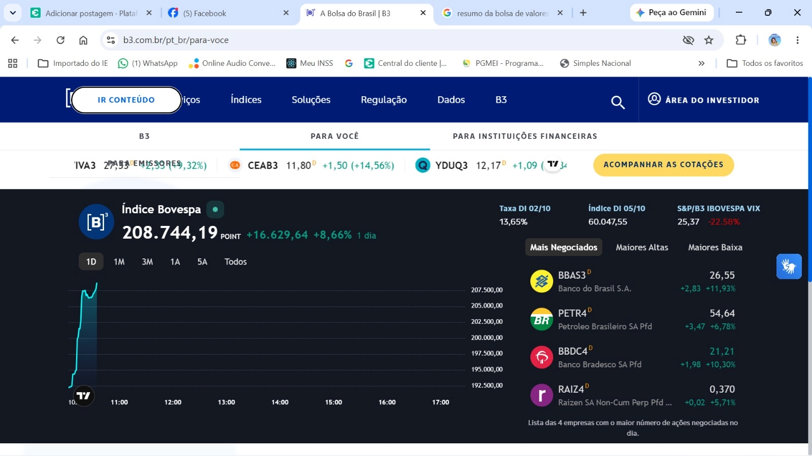This screenshot has width=812, height=456.
Task: Open the Chrome three-dot menu
Action: [797, 40]
